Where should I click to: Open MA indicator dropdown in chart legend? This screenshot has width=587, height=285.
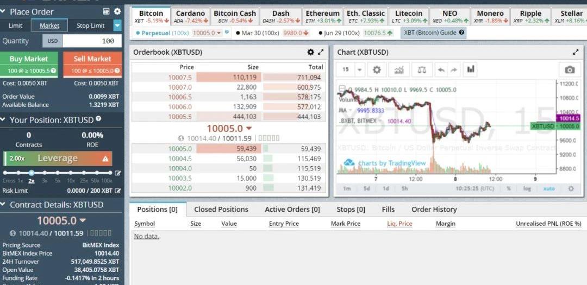[352, 110]
